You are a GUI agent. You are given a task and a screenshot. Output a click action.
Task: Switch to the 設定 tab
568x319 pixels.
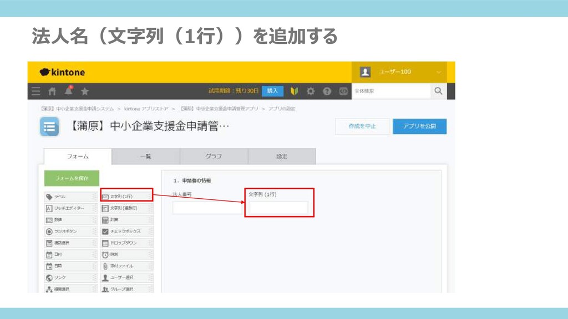point(282,156)
